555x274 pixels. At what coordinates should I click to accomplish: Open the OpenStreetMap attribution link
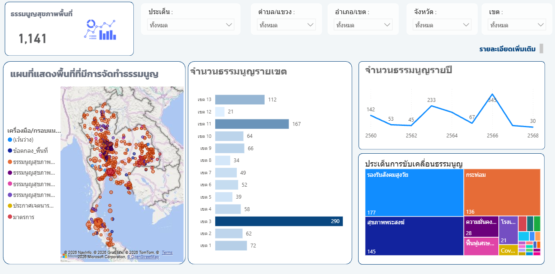pyautogui.click(x=143, y=257)
